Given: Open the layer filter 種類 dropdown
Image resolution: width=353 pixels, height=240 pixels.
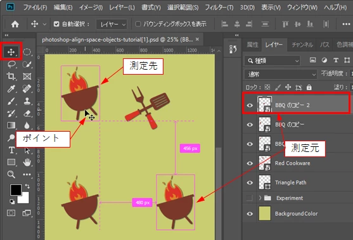Looking at the screenshot, I should 273,61.
